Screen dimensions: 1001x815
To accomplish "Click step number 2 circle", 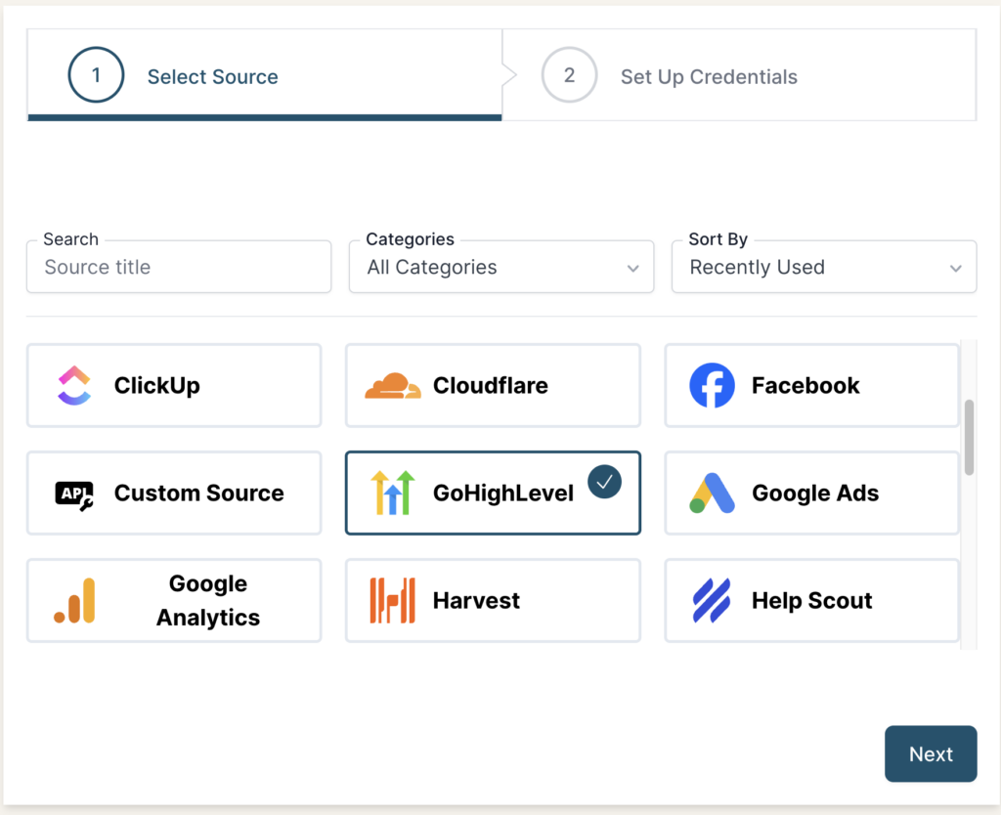I will pos(570,75).
